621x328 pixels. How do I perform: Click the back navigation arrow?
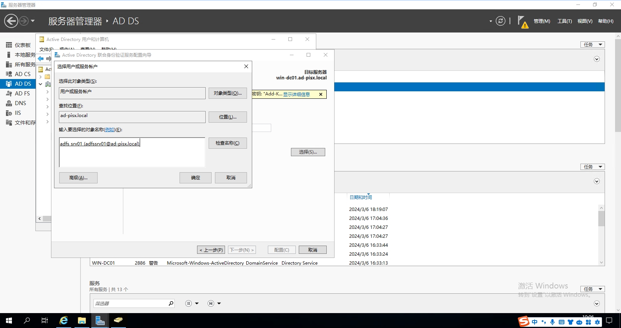pos(11,21)
